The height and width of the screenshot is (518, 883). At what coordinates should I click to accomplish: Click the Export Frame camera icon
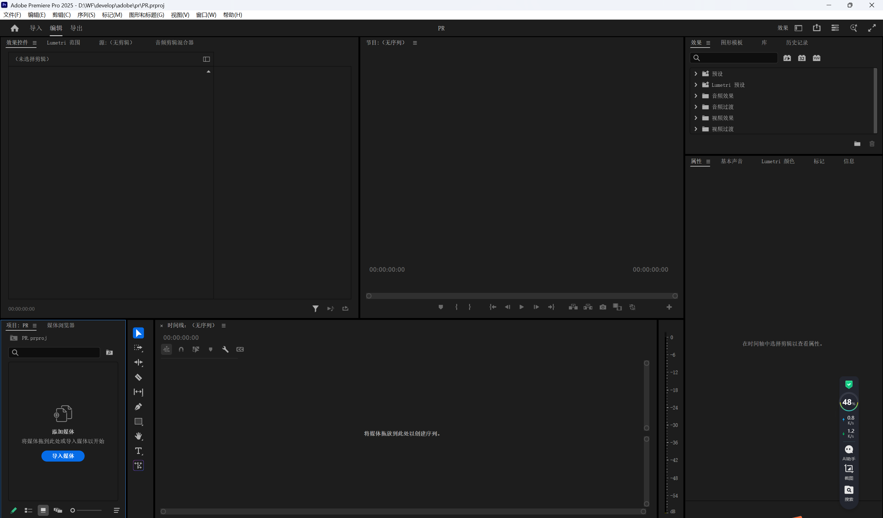pos(603,307)
